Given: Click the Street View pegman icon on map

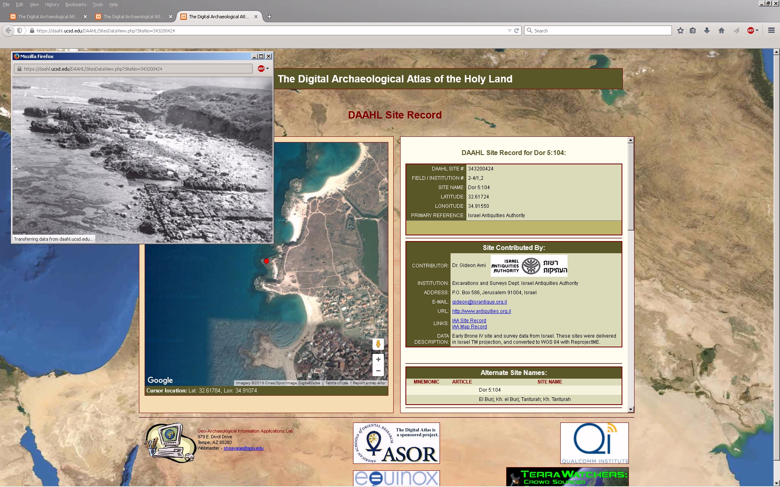Looking at the screenshot, I should coord(378,344).
